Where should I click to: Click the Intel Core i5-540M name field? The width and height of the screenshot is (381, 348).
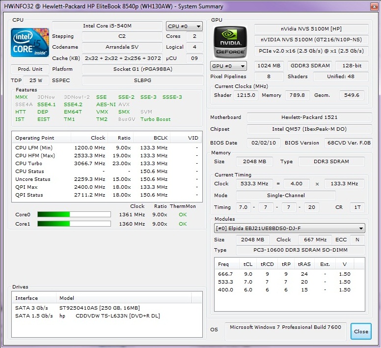107,26
